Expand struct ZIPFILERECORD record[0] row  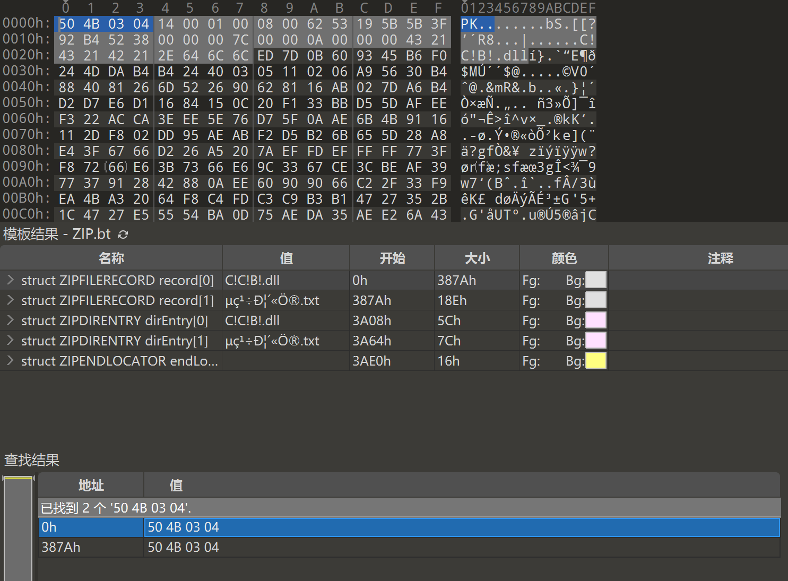click(x=10, y=280)
